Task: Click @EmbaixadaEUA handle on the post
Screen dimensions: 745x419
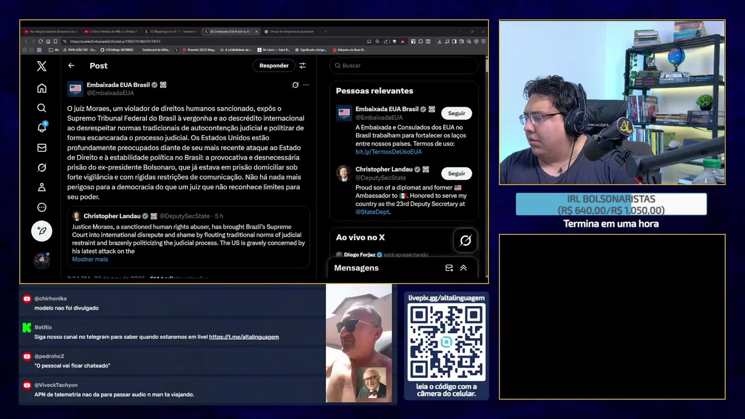Action: point(110,93)
